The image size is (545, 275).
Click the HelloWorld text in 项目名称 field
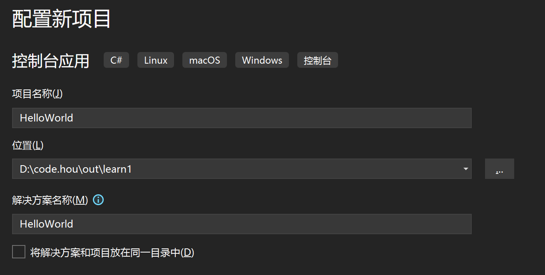tap(47, 118)
